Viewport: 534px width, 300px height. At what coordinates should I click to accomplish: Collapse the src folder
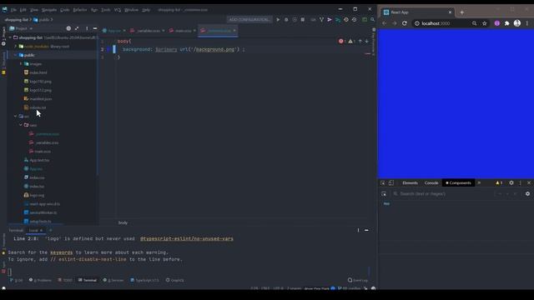pos(15,117)
